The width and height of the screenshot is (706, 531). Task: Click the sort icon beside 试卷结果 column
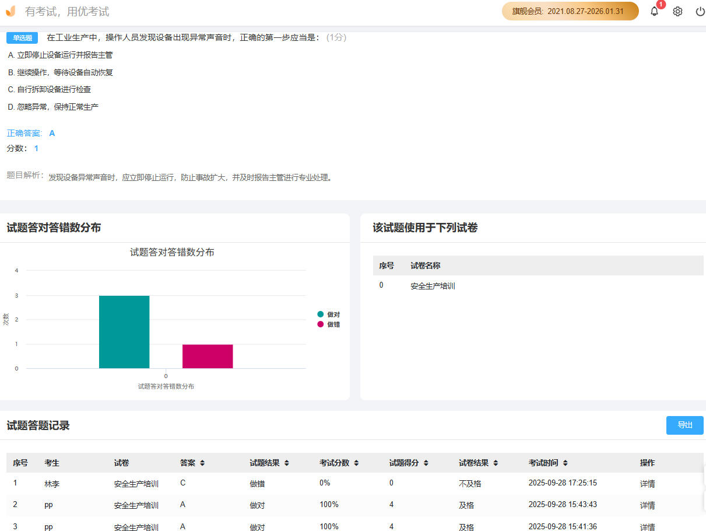pyautogui.click(x=495, y=463)
